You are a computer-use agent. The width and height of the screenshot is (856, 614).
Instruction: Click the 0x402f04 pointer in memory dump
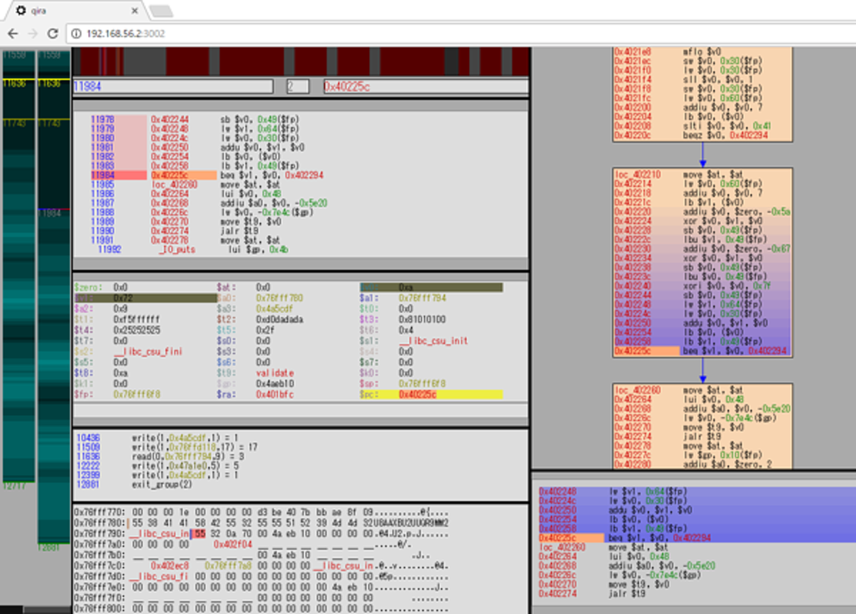pyautogui.click(x=232, y=544)
